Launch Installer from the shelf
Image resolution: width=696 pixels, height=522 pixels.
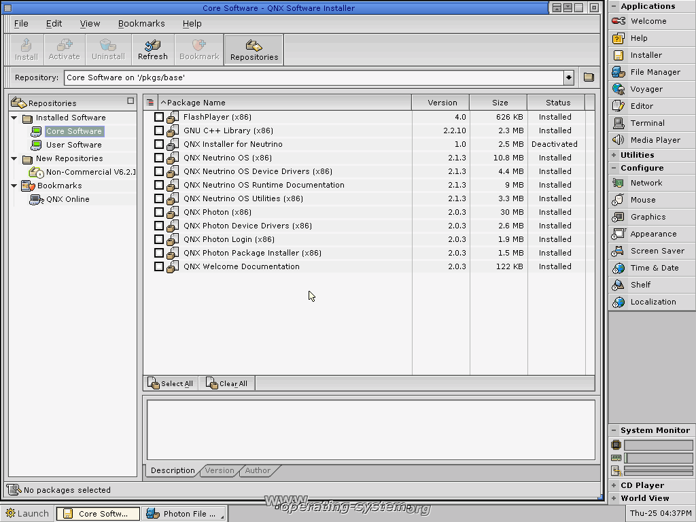tap(652, 55)
